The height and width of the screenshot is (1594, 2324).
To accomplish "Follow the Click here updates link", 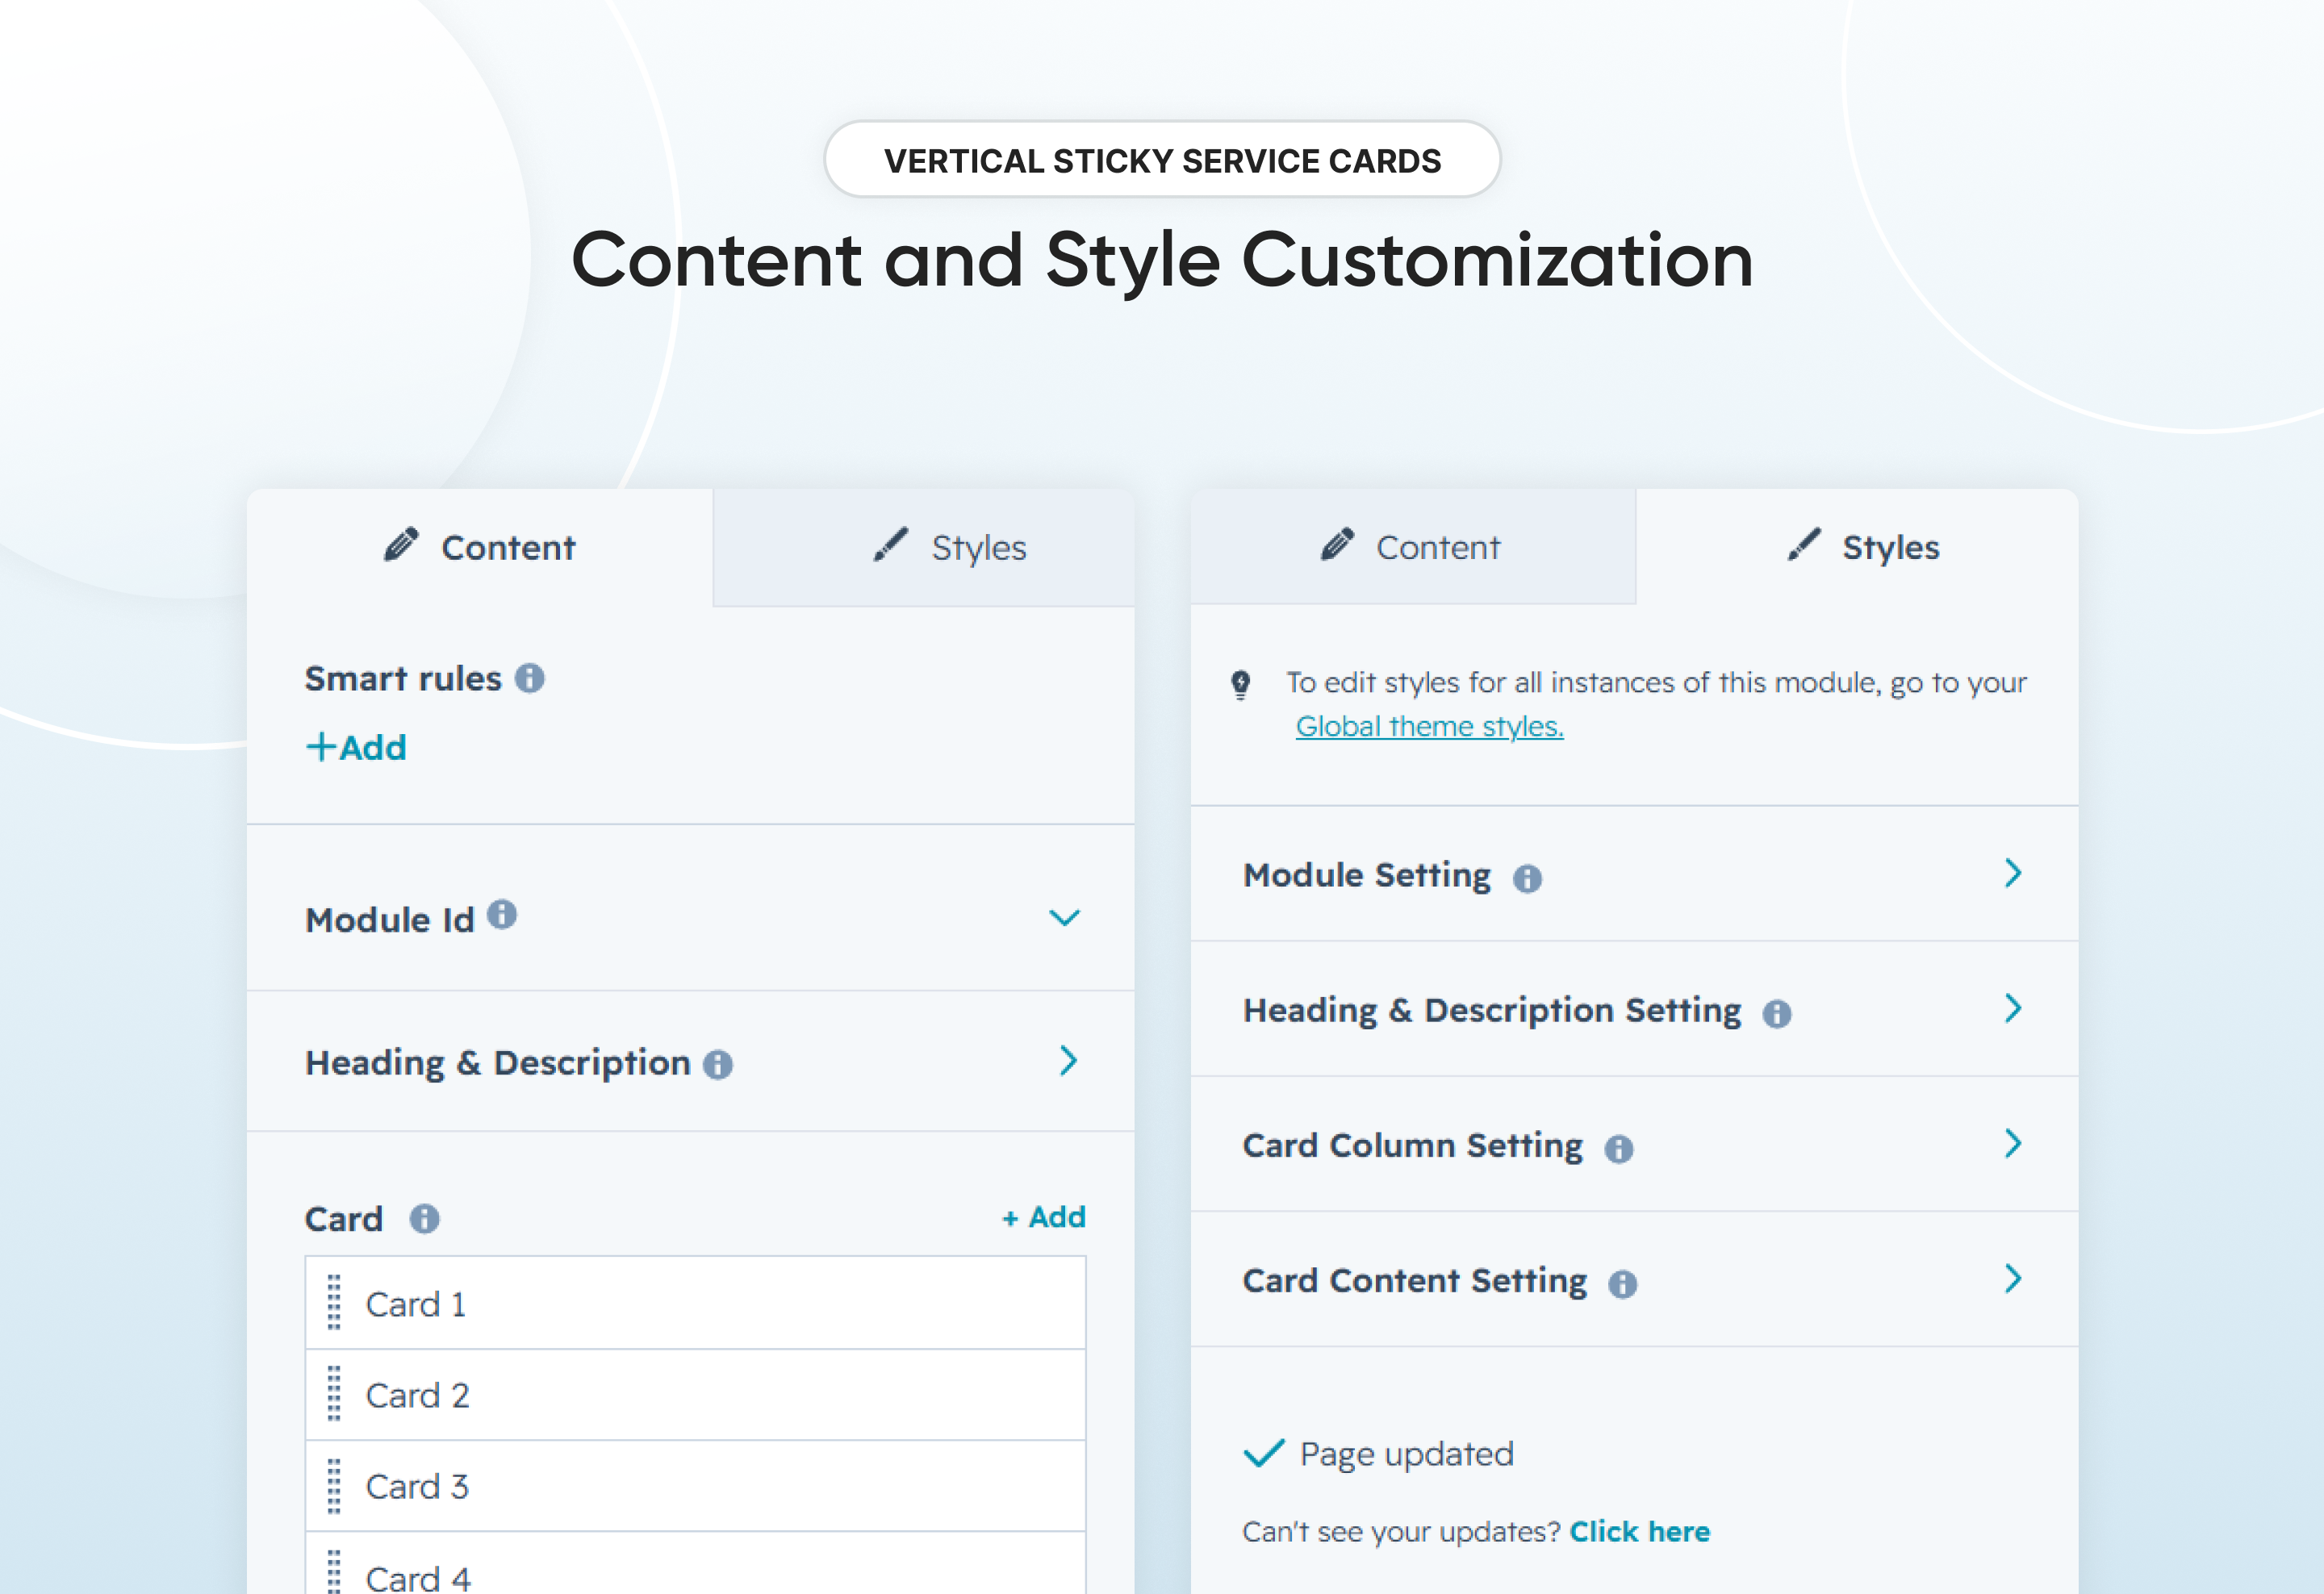I will point(1639,1531).
